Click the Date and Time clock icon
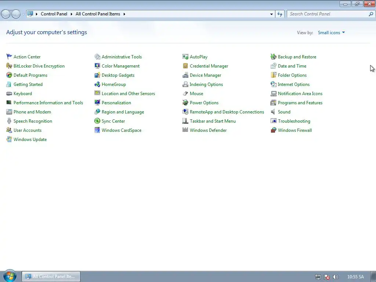Viewport: 376px width, 282px height. (273, 66)
